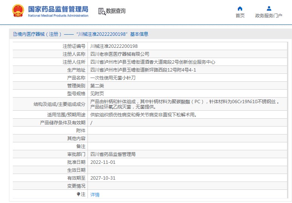Click the 数据查询 search document icon
The image size is (292, 203).
pyautogui.click(x=102, y=11)
